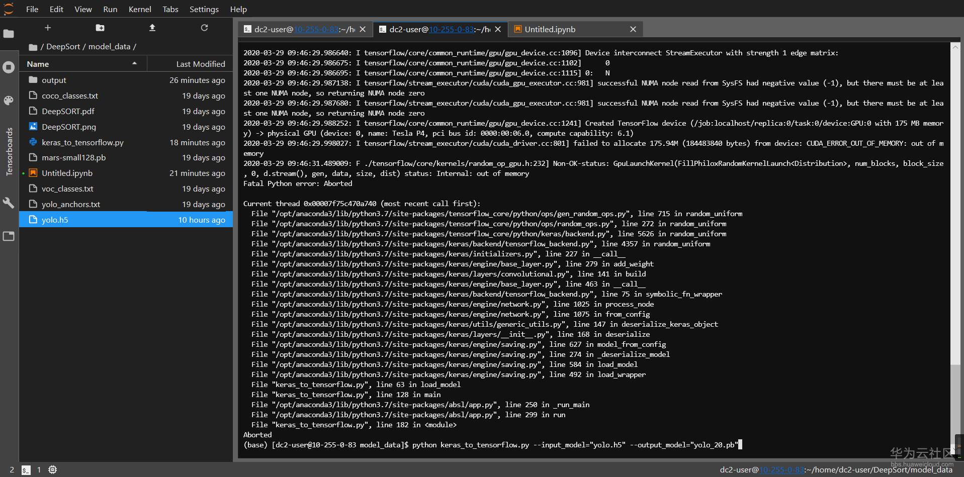
Task: Open the Run menu
Action: pos(110,9)
